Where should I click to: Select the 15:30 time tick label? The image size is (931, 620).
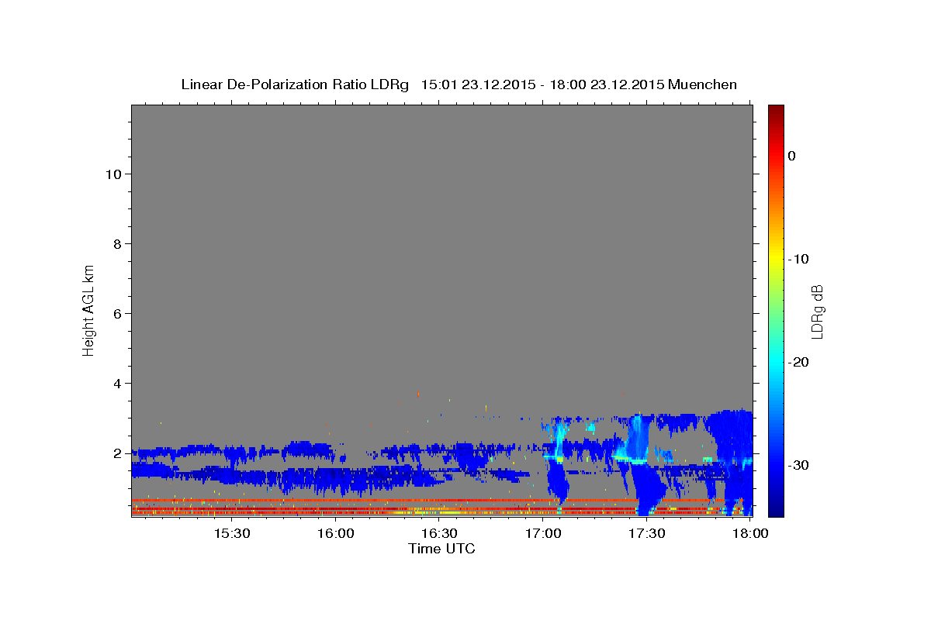(231, 534)
